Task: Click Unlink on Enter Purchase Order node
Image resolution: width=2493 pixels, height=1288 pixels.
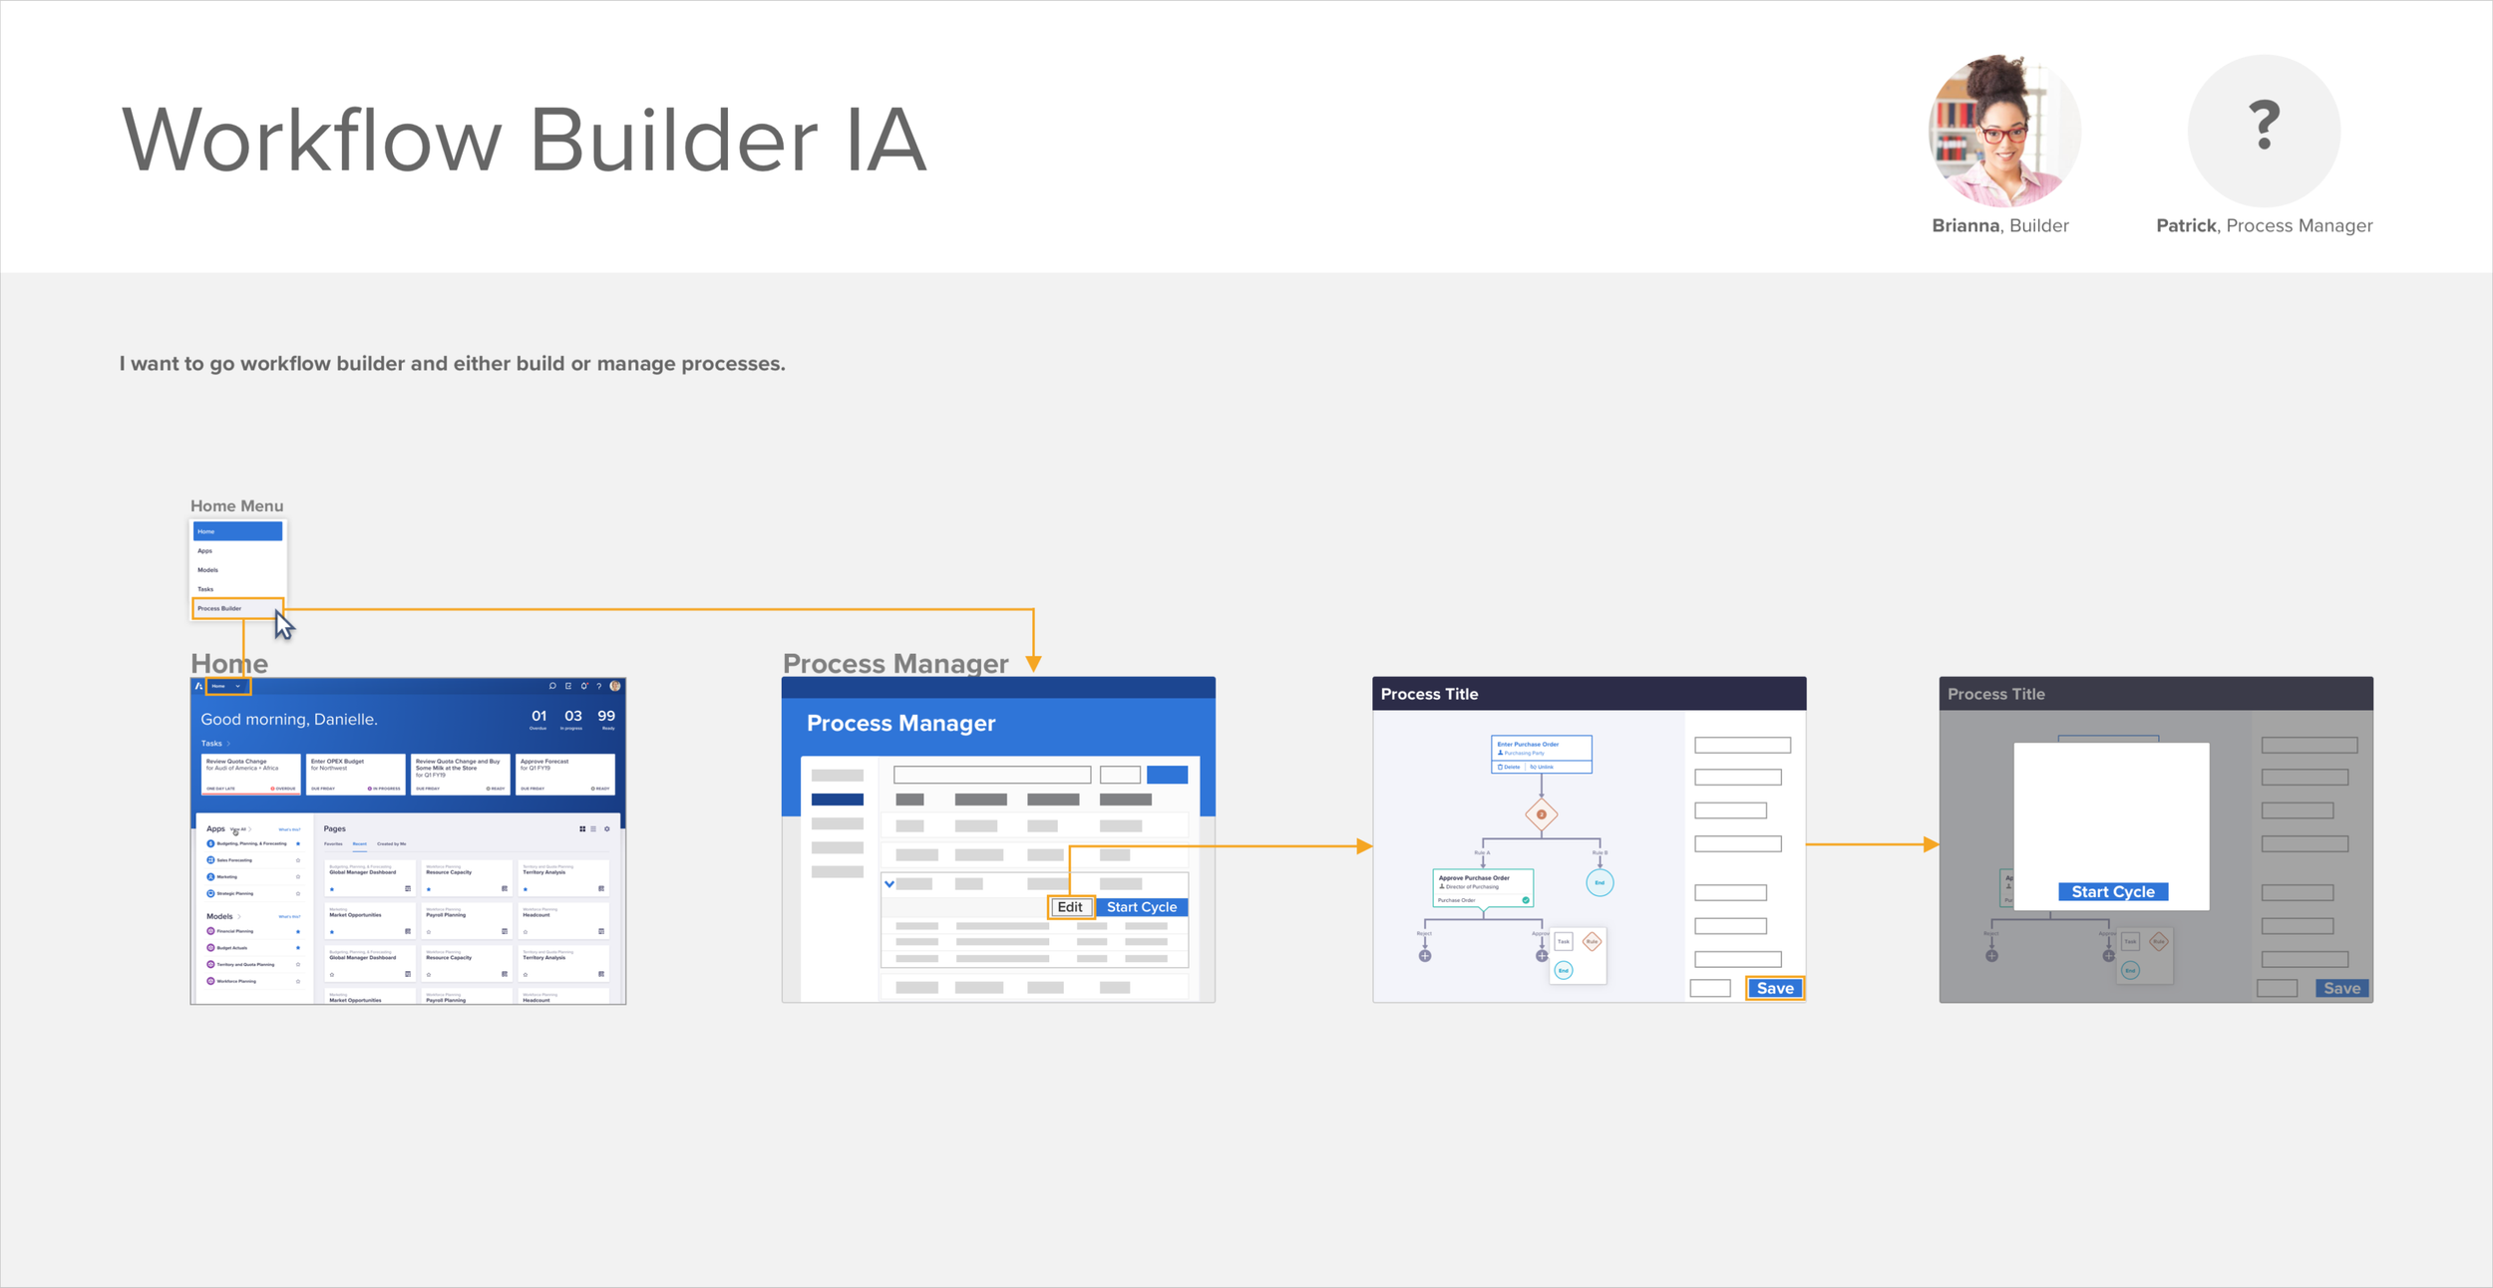Action: (1542, 767)
